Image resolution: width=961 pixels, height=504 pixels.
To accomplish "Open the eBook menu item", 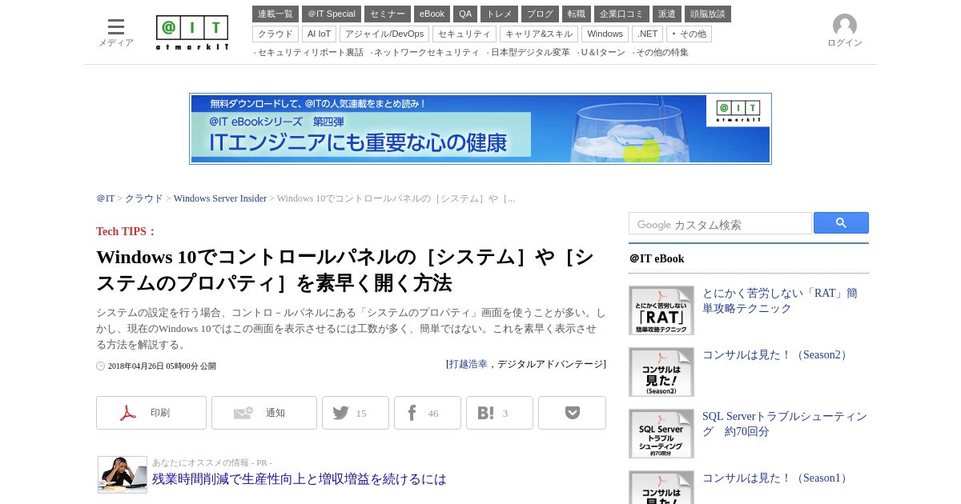I will tap(432, 14).
